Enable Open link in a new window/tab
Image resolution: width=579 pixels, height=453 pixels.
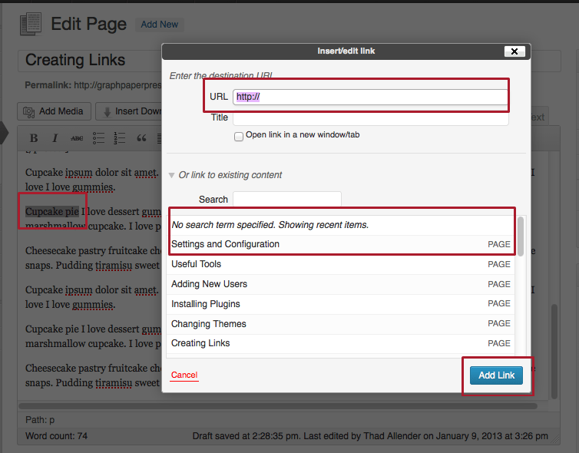point(239,136)
